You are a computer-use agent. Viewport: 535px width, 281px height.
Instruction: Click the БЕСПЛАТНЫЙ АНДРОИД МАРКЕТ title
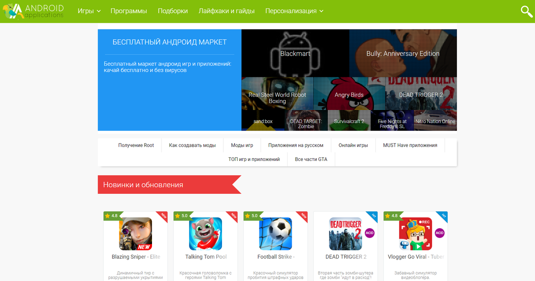(x=169, y=42)
